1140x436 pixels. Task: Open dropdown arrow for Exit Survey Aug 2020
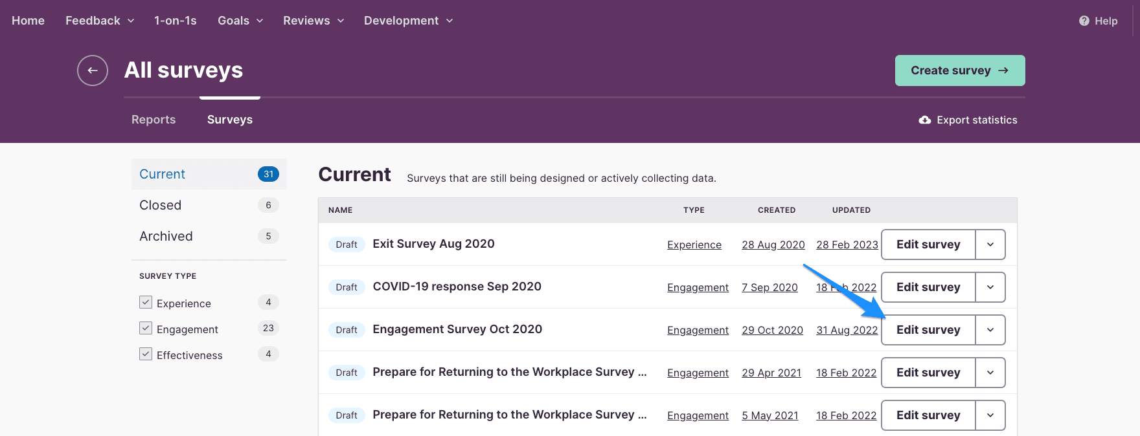point(990,245)
